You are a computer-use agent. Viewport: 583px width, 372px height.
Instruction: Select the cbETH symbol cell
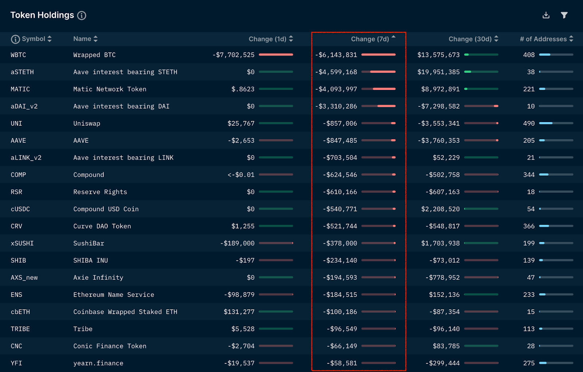coord(20,312)
